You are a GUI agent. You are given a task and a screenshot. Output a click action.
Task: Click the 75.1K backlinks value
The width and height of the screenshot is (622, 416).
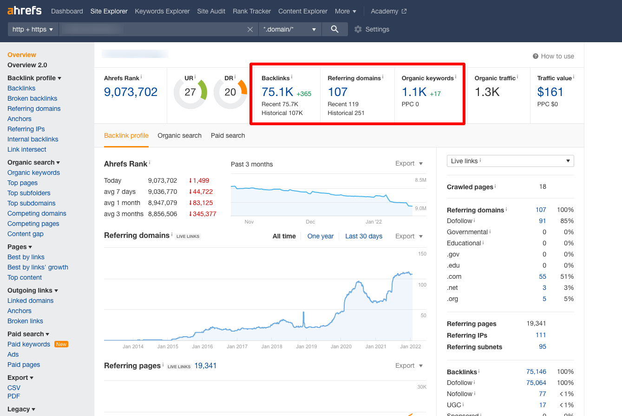click(277, 92)
